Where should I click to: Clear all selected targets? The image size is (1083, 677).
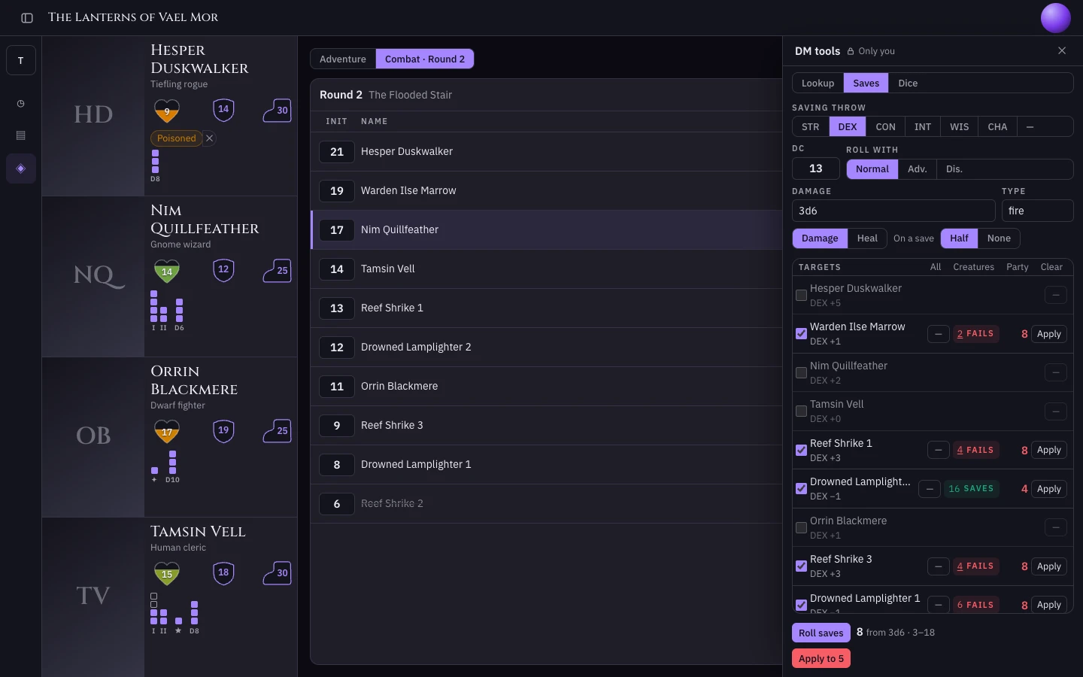click(x=1051, y=267)
